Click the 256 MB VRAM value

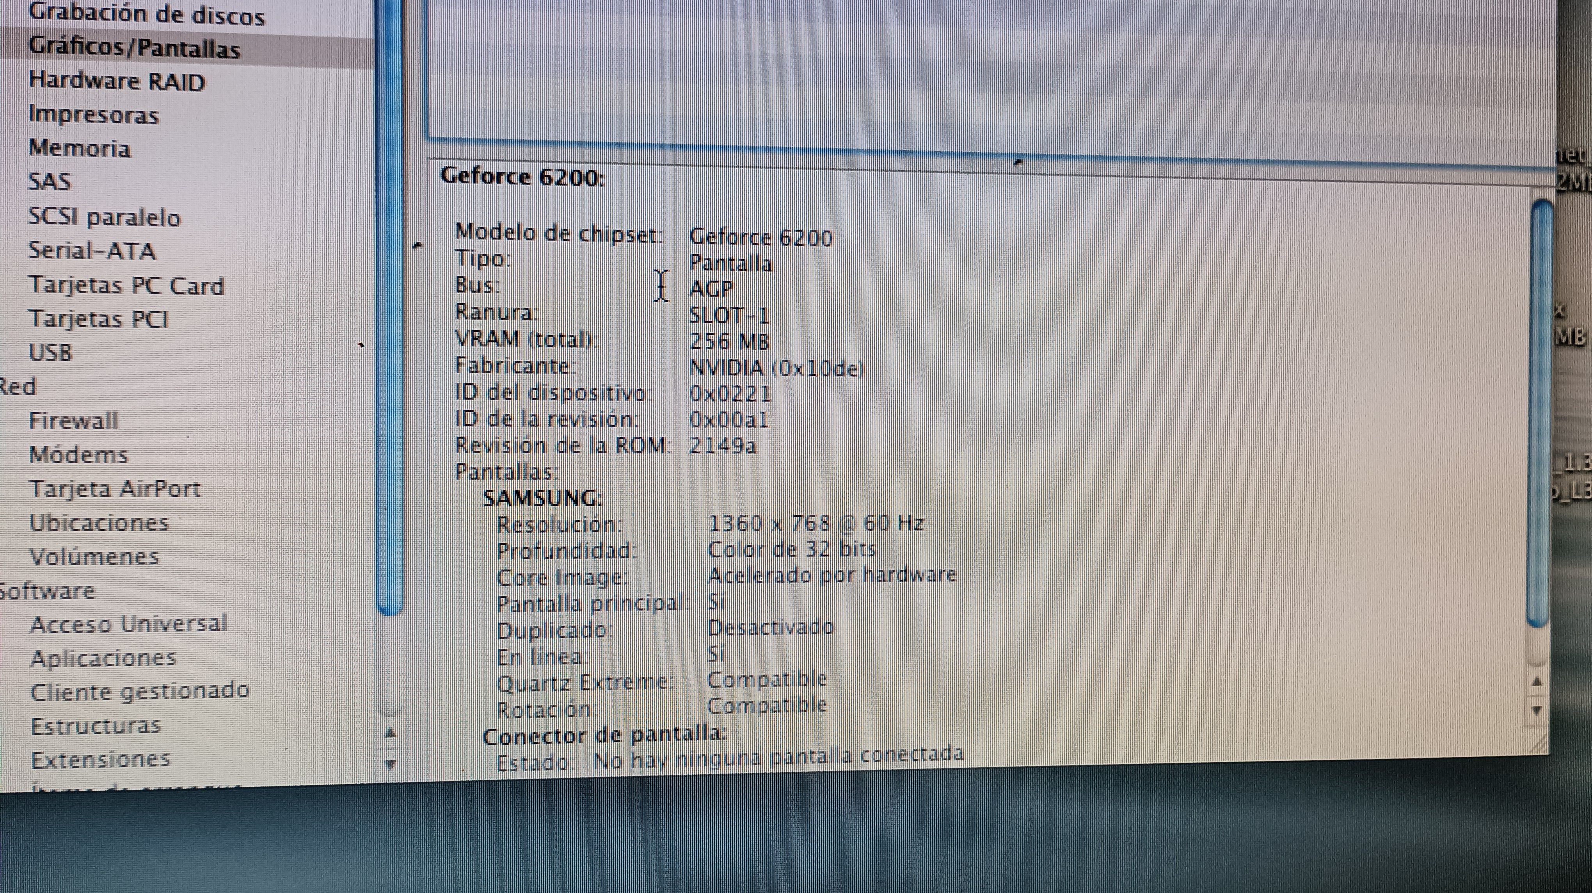tap(729, 341)
